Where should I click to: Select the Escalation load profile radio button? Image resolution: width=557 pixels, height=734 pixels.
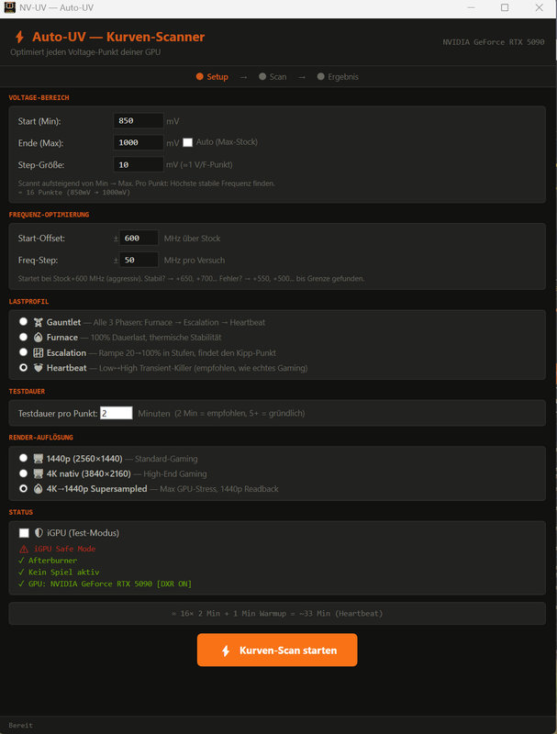click(23, 352)
